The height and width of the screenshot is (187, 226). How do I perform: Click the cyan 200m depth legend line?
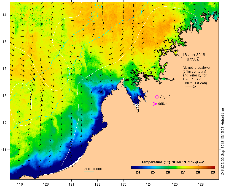point(89,172)
